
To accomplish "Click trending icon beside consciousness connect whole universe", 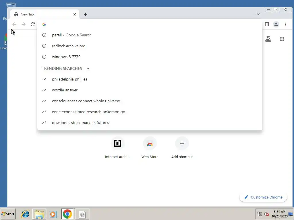I will (x=44, y=101).
